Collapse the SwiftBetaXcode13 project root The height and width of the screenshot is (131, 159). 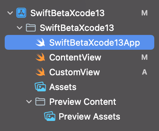[x=10, y=13]
